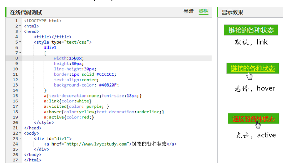
Task: Click the 在线代码测试 panel heading
Action: 26,13
